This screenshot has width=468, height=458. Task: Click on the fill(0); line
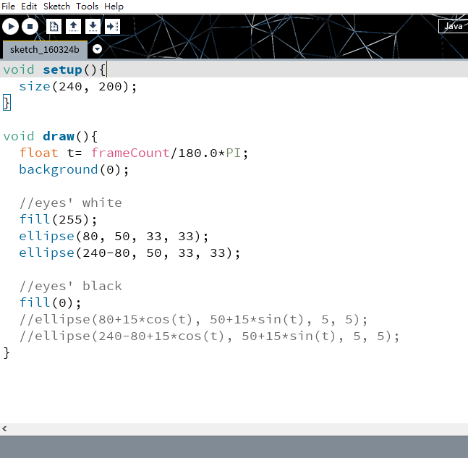50,303
